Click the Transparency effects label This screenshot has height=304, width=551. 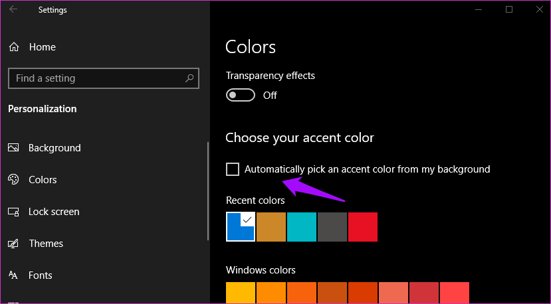pyautogui.click(x=270, y=76)
